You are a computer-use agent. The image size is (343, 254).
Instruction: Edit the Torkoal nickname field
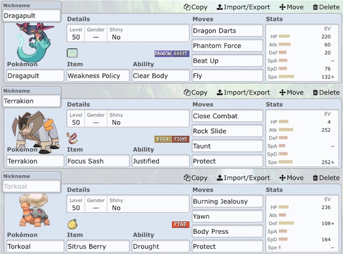pyautogui.click(x=31, y=186)
